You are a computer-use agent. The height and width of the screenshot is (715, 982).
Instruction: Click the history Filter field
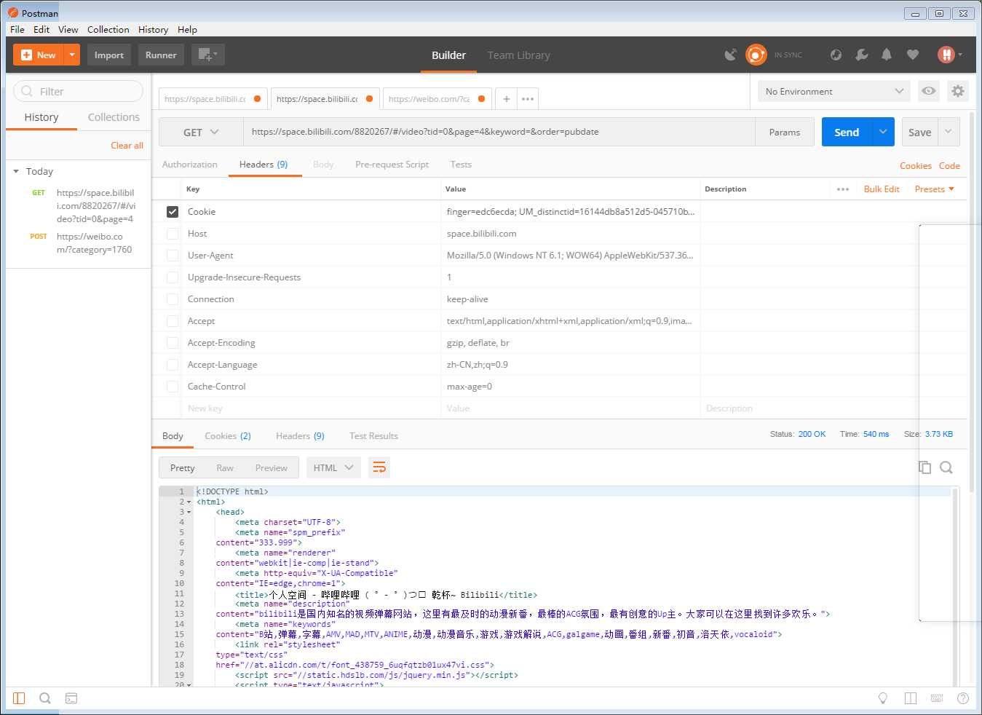[x=78, y=91]
